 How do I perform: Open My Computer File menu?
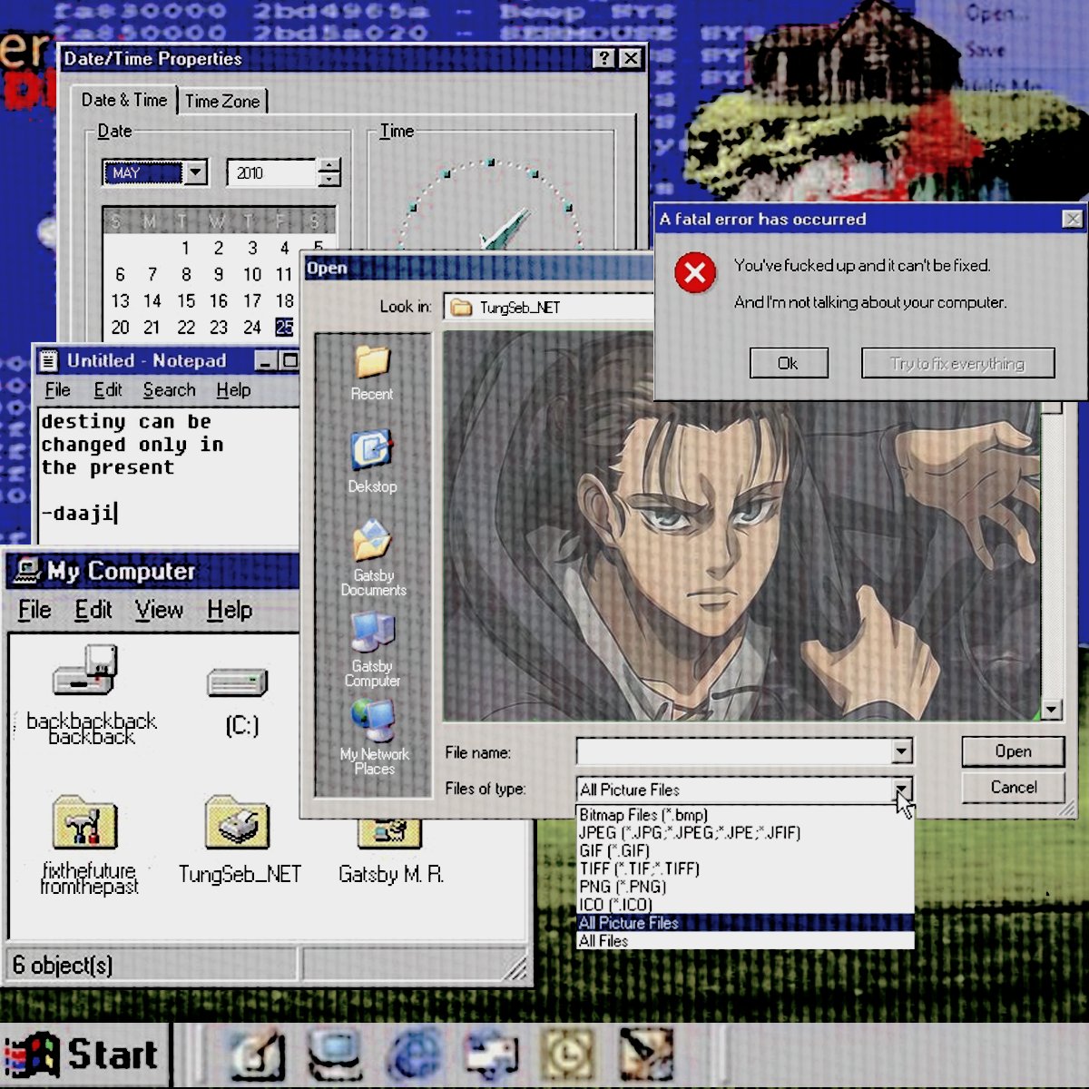(34, 610)
